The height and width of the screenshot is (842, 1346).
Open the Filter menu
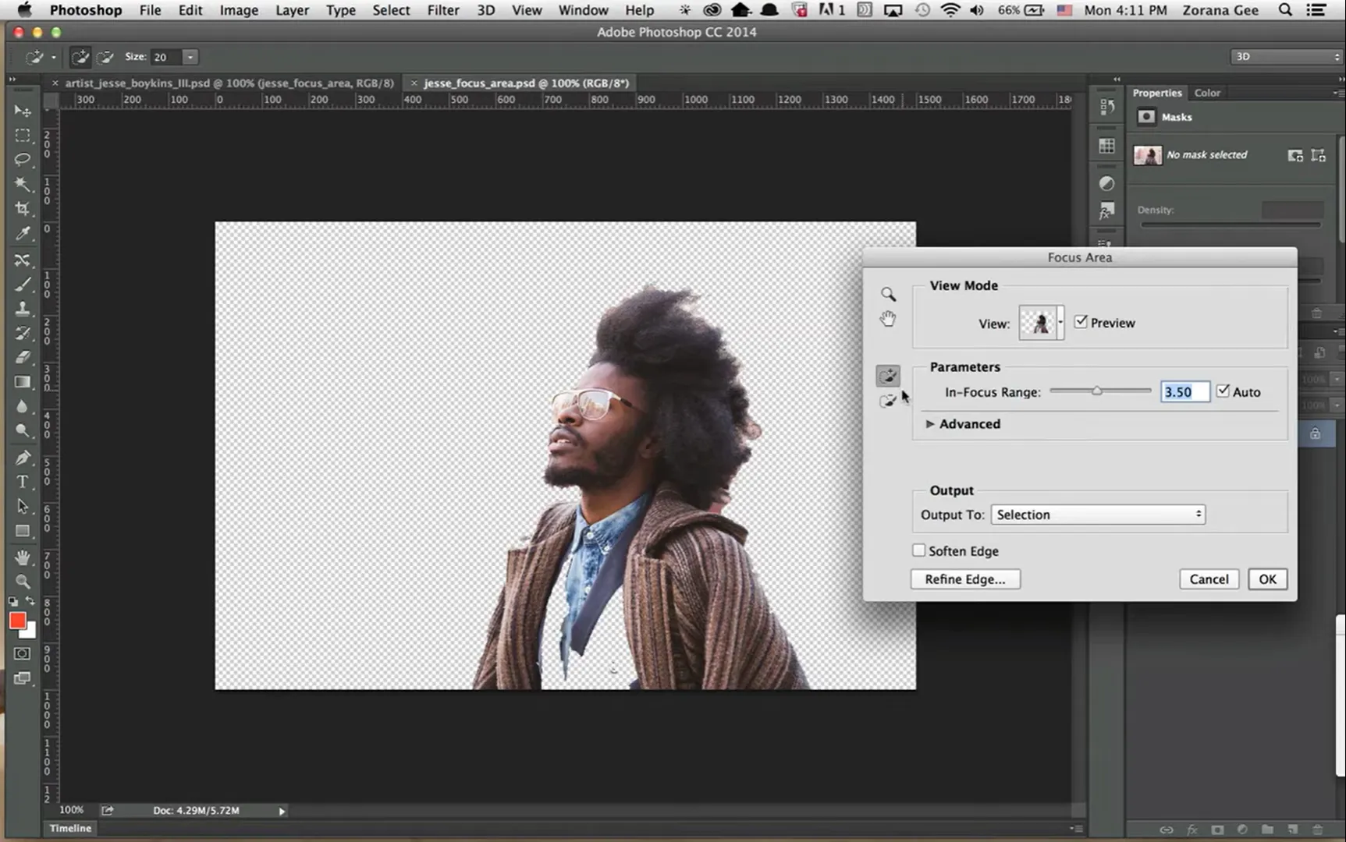tap(442, 10)
